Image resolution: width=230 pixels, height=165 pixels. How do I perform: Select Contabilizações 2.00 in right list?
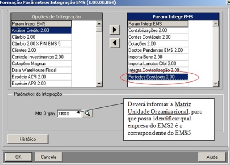[158, 30]
